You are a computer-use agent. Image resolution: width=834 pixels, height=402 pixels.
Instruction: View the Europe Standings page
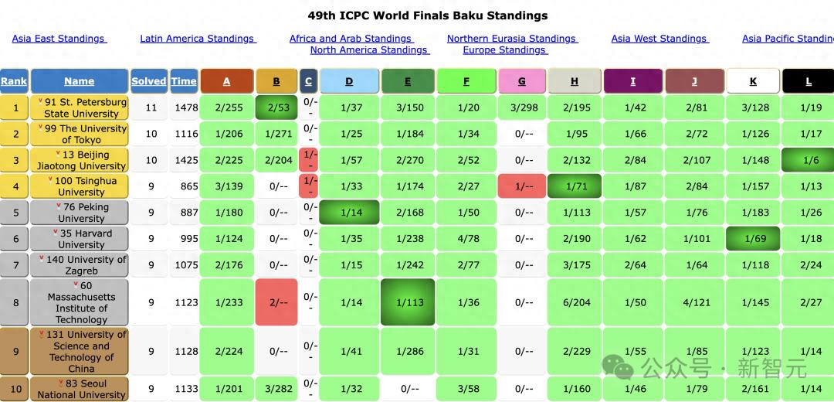pyautogui.click(x=504, y=50)
